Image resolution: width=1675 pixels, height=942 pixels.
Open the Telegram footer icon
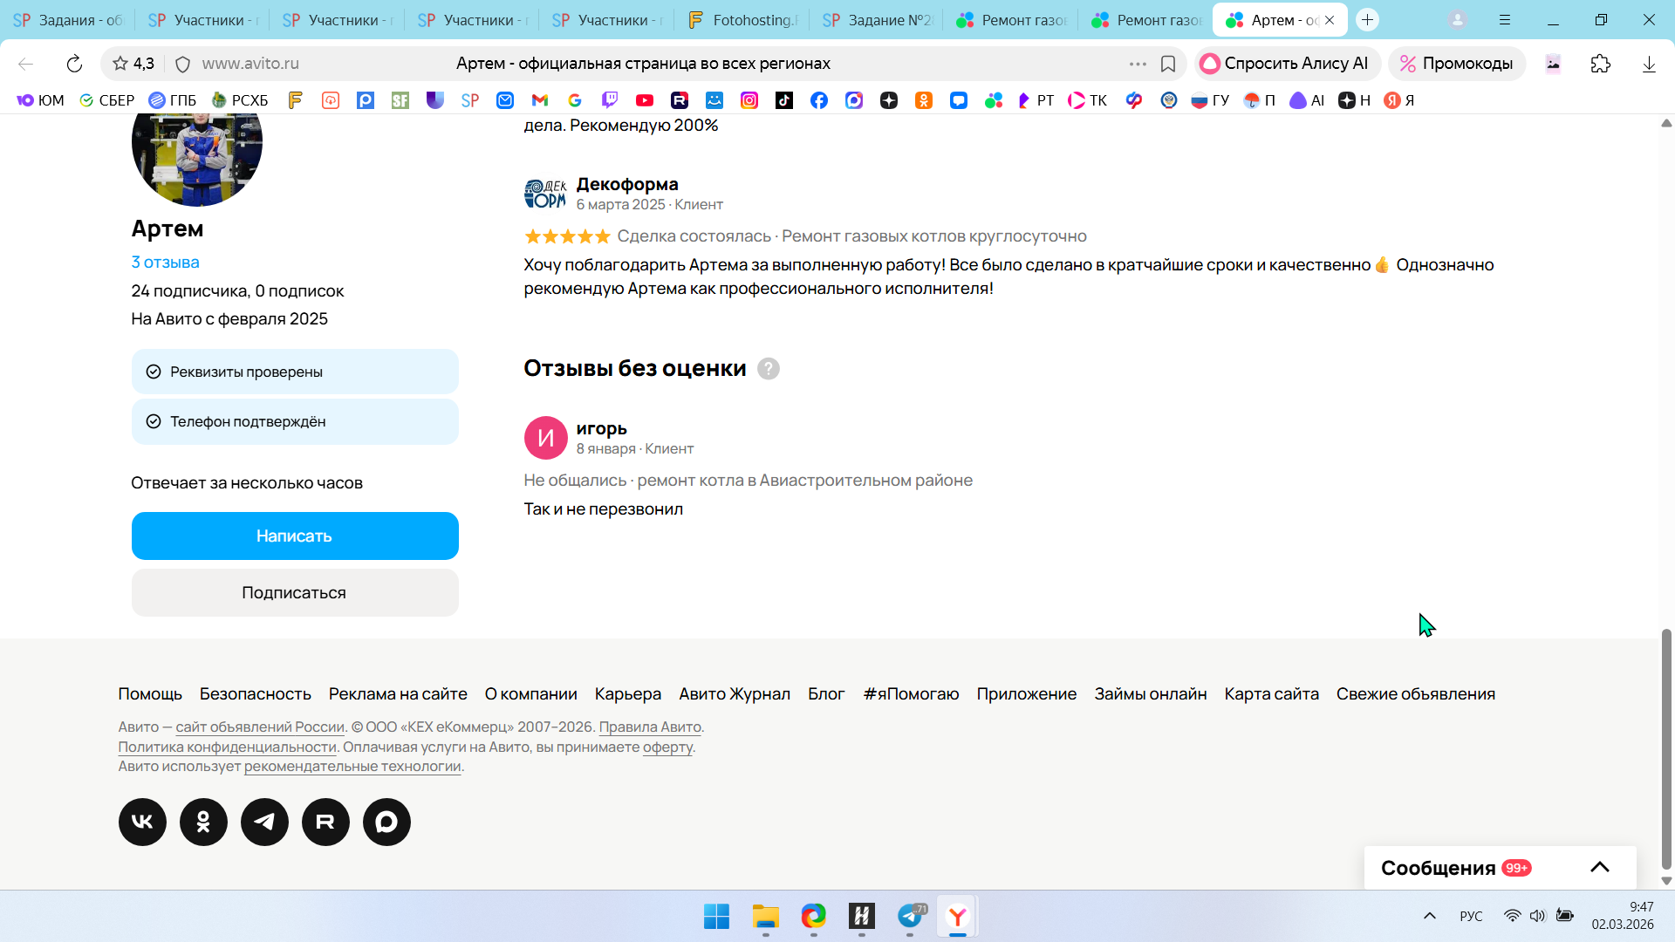[x=264, y=822]
